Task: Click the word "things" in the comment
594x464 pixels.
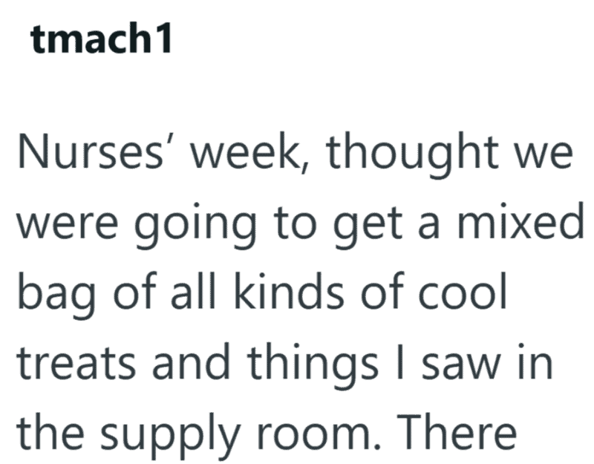Action: [x=313, y=365]
